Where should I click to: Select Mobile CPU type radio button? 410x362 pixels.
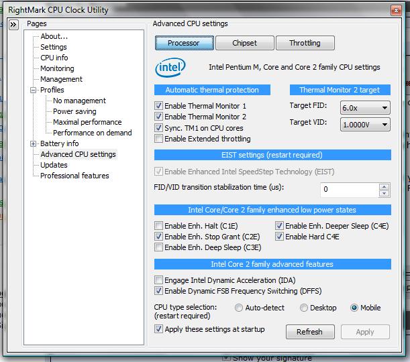point(354,308)
